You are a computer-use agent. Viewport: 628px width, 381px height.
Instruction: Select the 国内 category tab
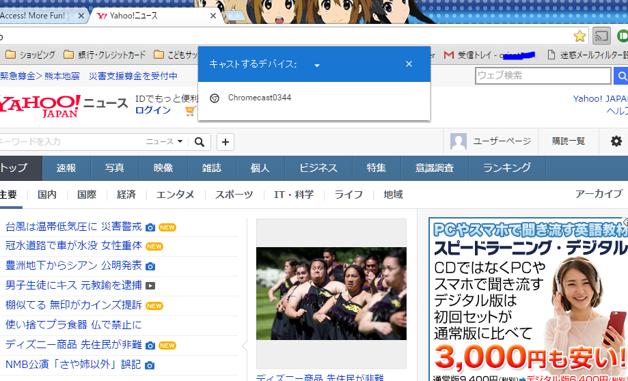(47, 195)
